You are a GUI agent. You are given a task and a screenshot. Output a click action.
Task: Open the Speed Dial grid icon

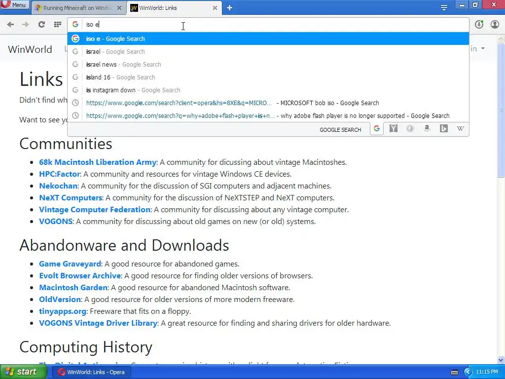pyautogui.click(x=58, y=25)
